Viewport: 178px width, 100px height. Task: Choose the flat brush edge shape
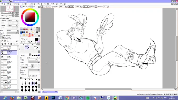coord(39,55)
